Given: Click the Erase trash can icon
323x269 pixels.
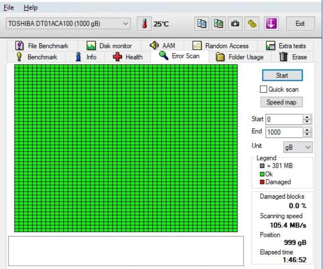Looking at the screenshot, I should (x=283, y=57).
